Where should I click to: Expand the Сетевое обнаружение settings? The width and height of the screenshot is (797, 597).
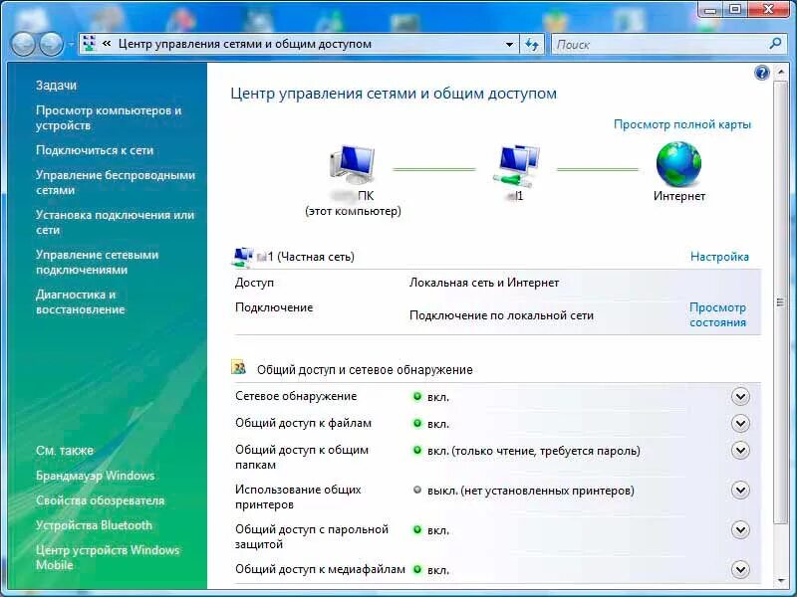click(x=740, y=396)
